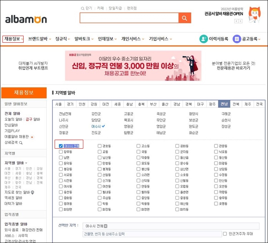Check the 돌산읍 checkbox

177,157
